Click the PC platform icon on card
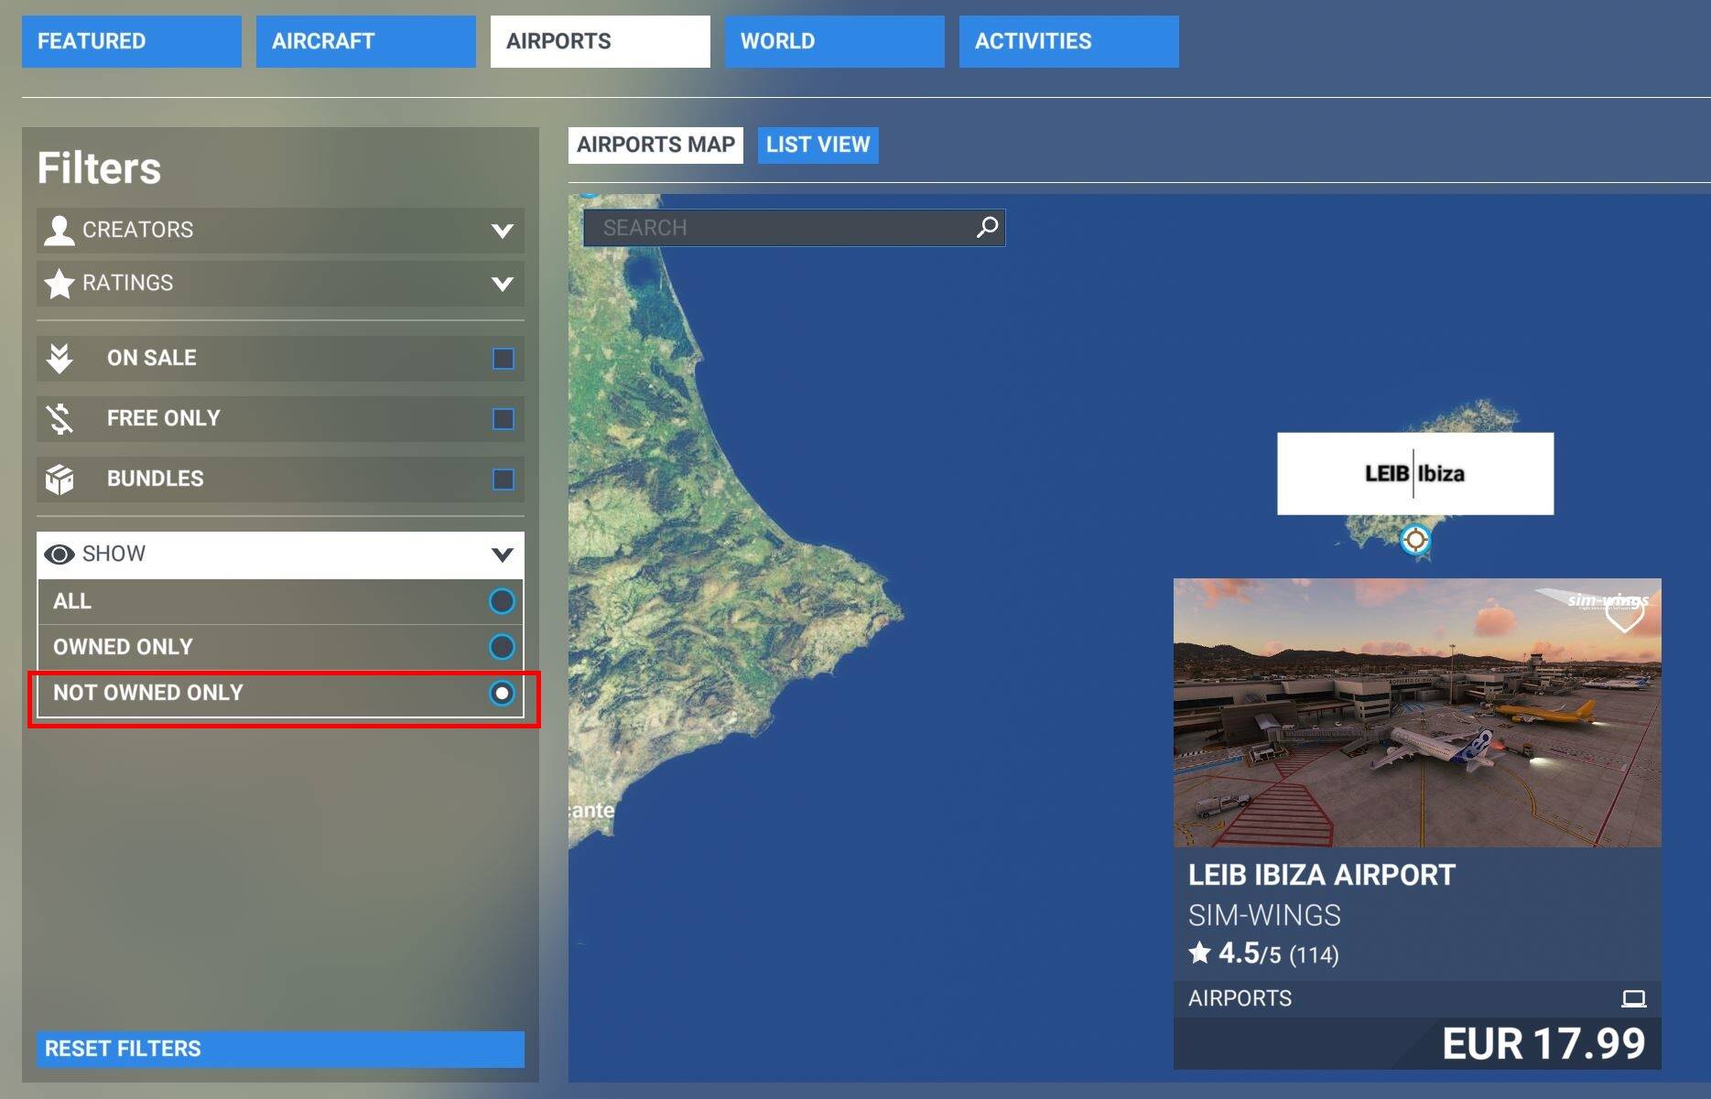This screenshot has width=1711, height=1099. tap(1633, 998)
